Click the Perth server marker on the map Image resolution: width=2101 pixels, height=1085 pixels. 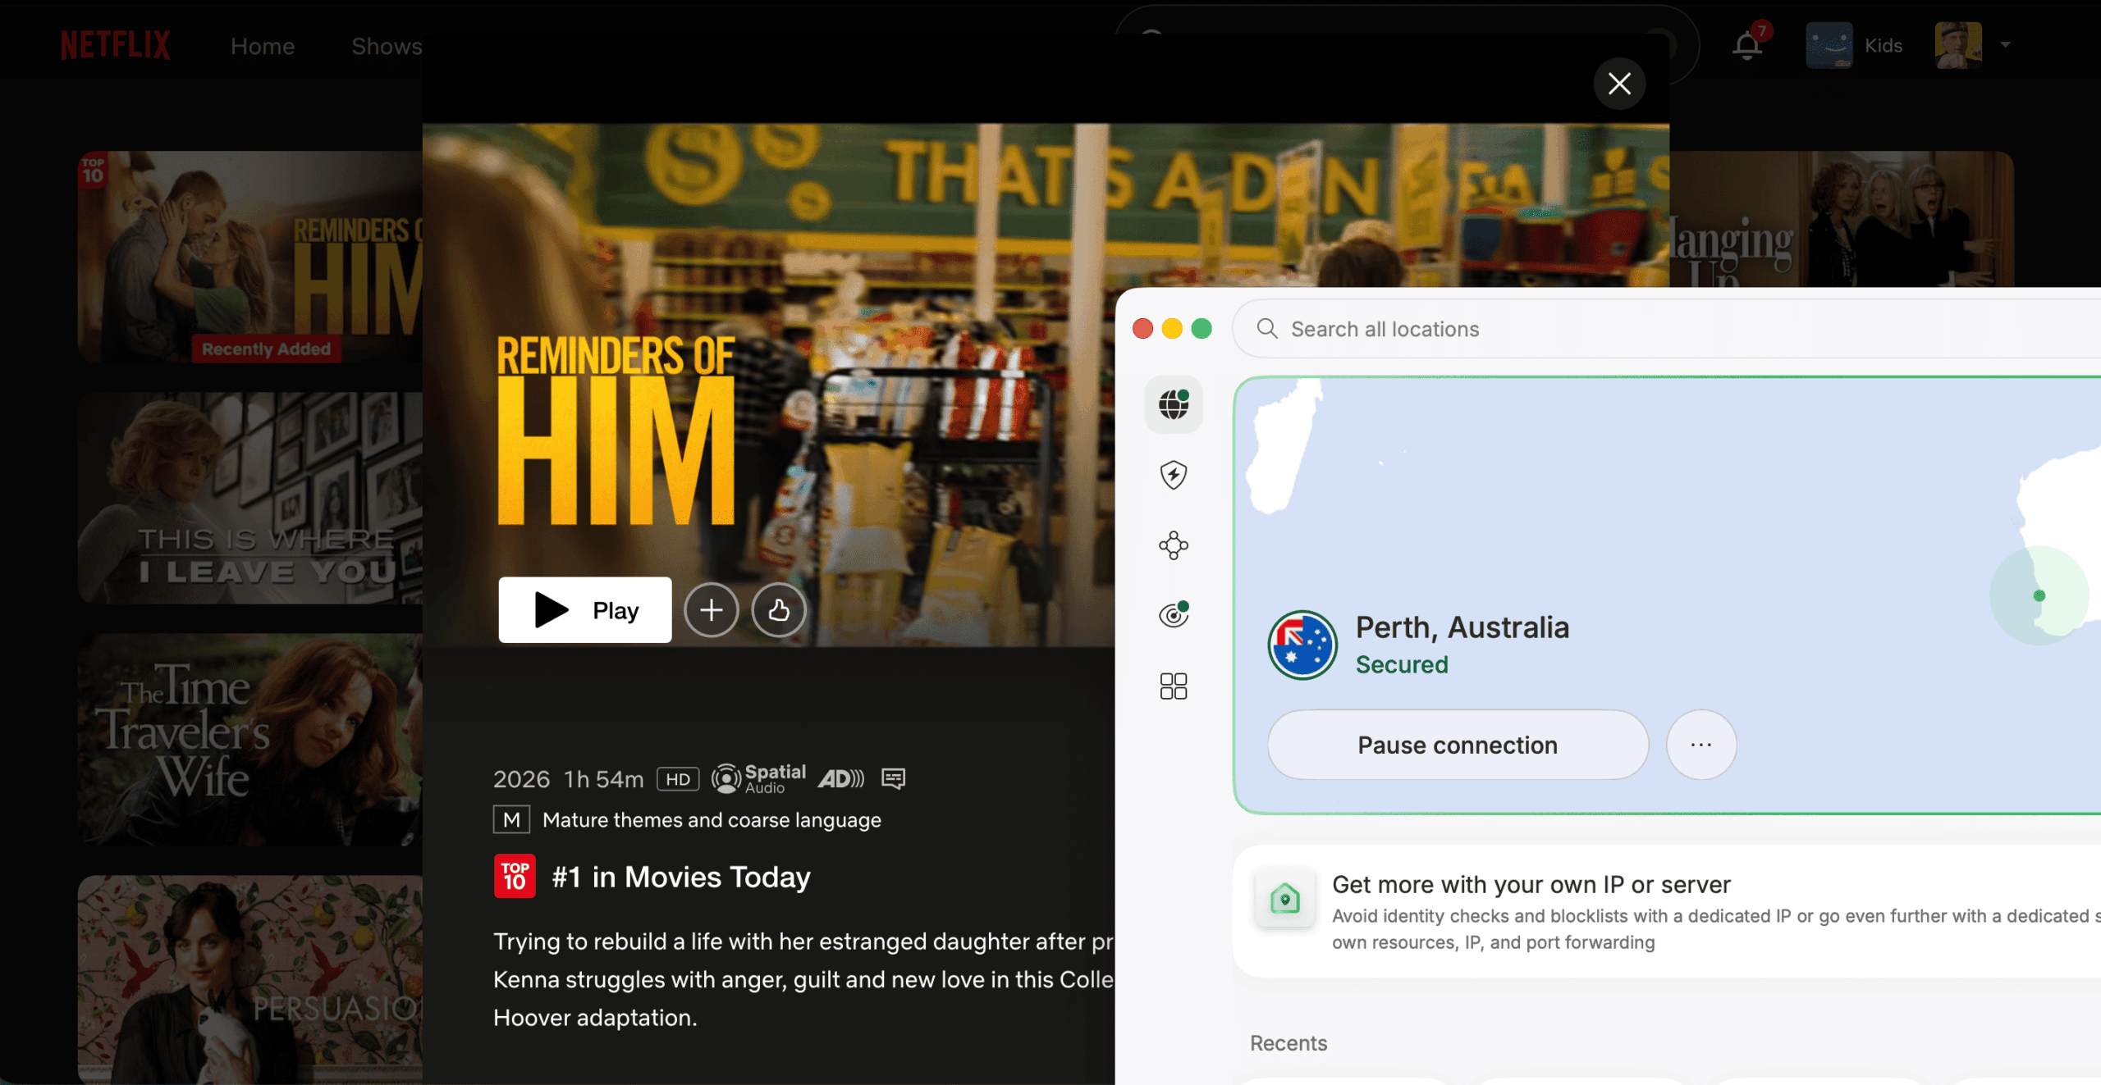[x=2039, y=596]
